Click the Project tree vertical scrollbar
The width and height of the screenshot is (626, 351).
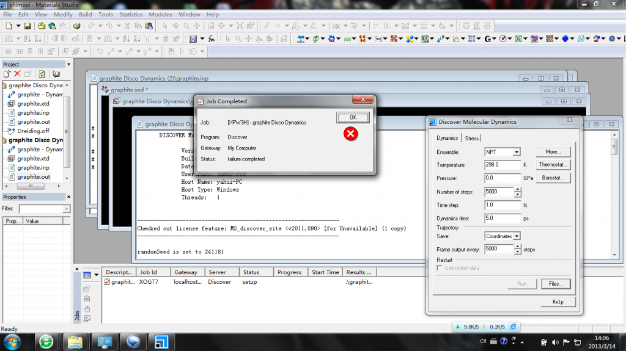(x=67, y=132)
